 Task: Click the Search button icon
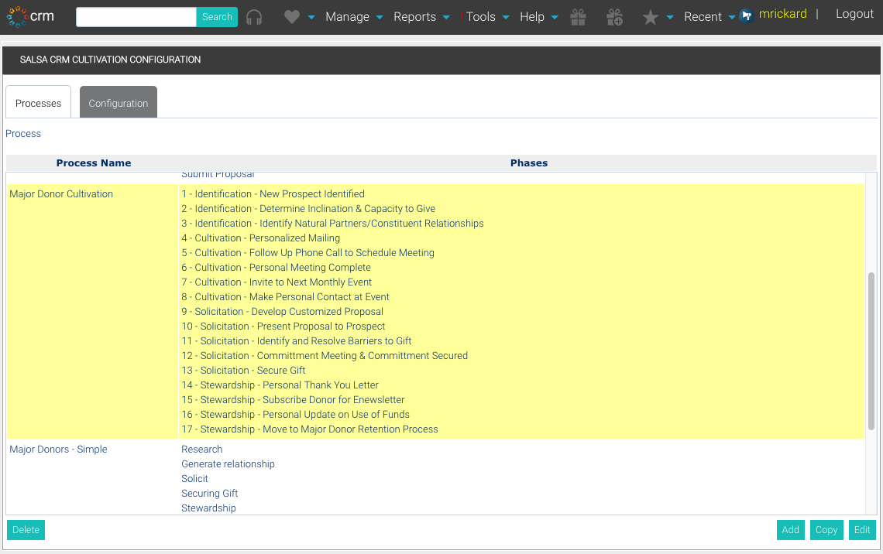(x=217, y=16)
